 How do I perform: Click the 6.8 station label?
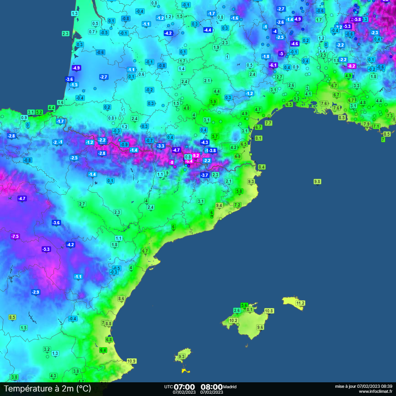tap(109, 340)
